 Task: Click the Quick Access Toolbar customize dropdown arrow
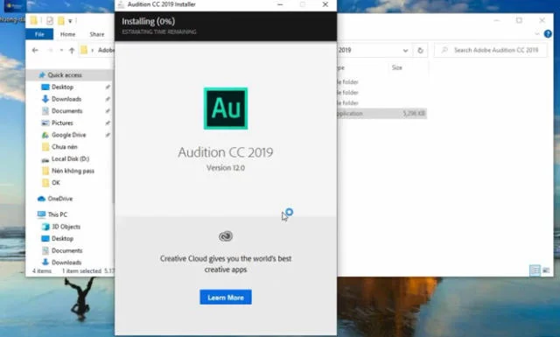[x=70, y=21]
